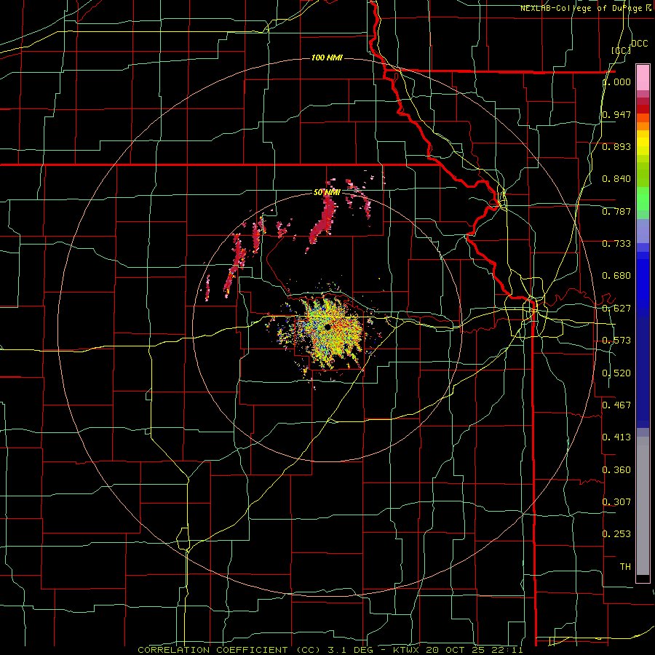The width and height of the screenshot is (655, 655).
Task: Click the 0.307 scale value
Action: tap(616, 502)
